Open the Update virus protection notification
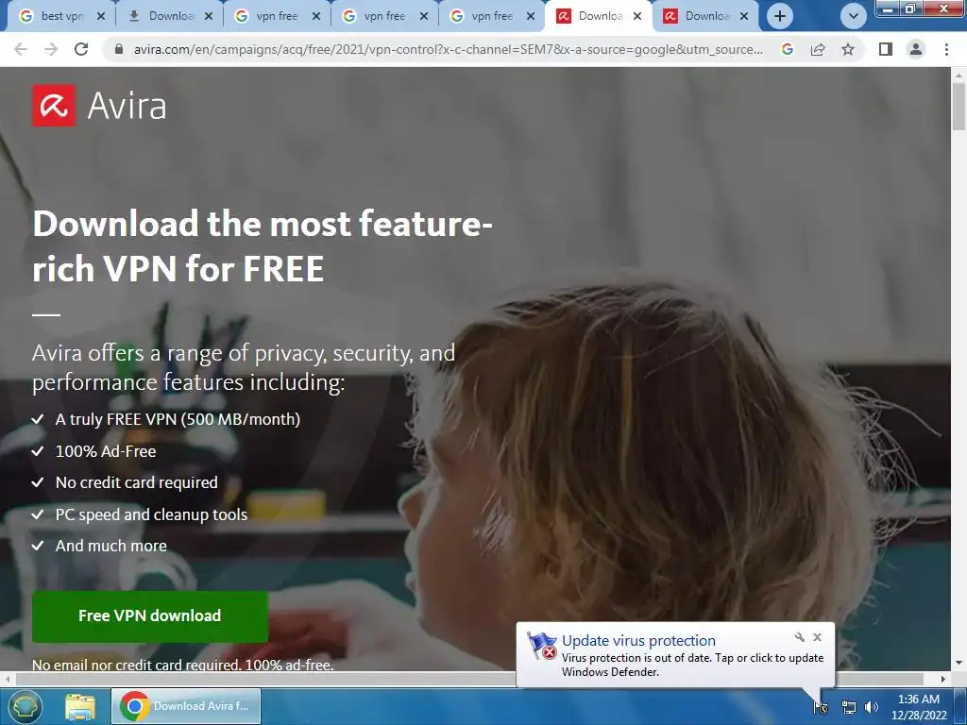The width and height of the screenshot is (967, 725). pyautogui.click(x=675, y=655)
